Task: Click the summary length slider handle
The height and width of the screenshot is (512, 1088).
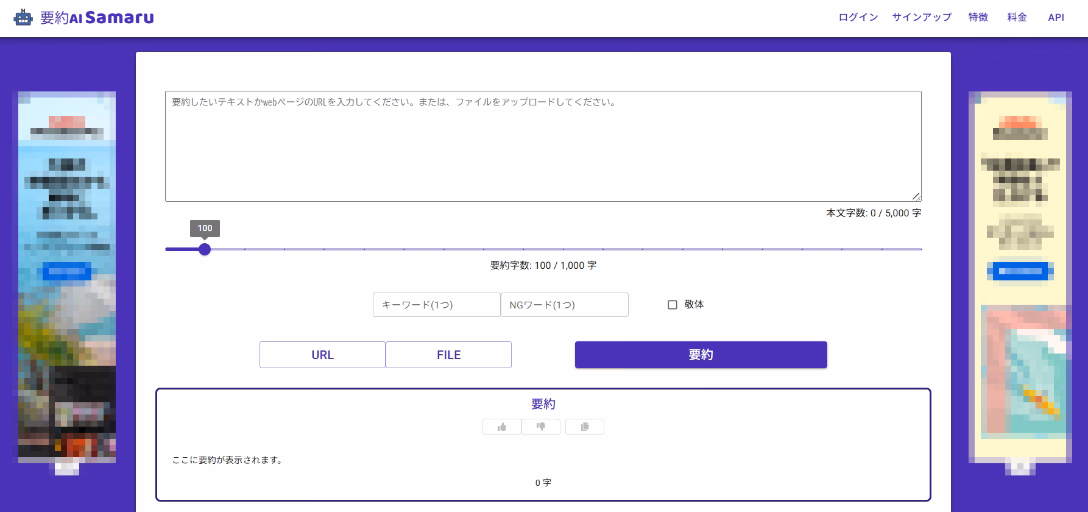Action: tap(205, 249)
